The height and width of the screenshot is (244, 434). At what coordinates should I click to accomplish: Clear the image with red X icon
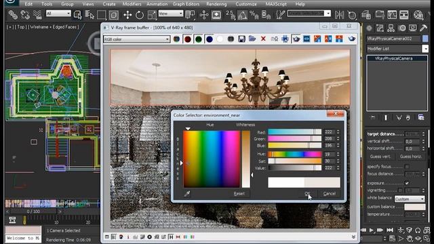(x=263, y=39)
